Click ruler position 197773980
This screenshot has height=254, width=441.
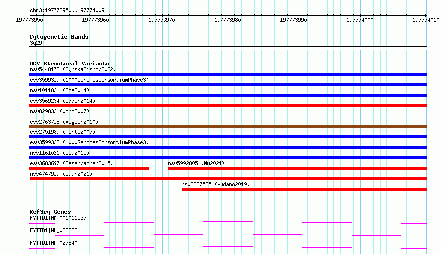tap(227, 20)
